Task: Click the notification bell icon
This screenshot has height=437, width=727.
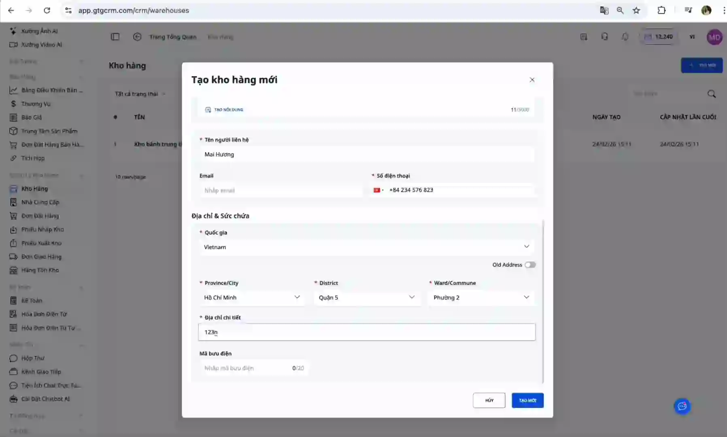Action: (x=625, y=37)
